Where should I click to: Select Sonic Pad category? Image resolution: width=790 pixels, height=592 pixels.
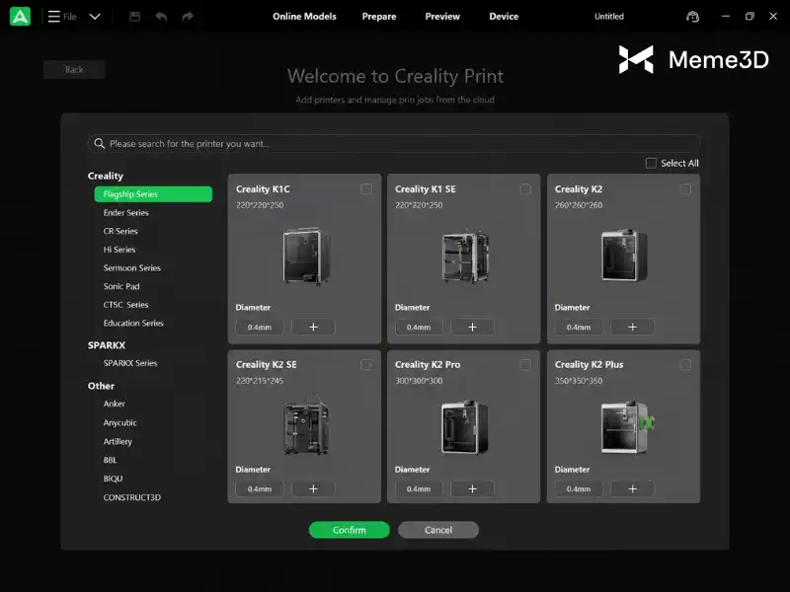coord(121,286)
